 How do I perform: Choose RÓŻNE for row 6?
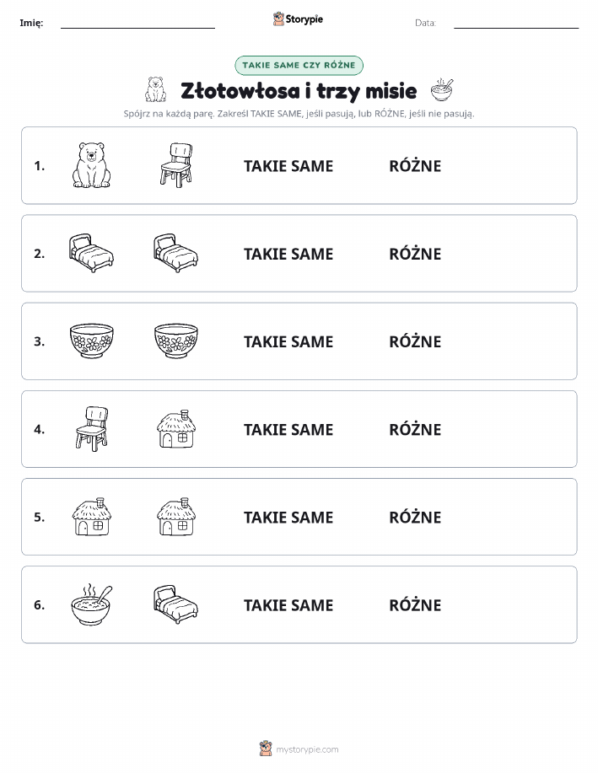(x=415, y=605)
